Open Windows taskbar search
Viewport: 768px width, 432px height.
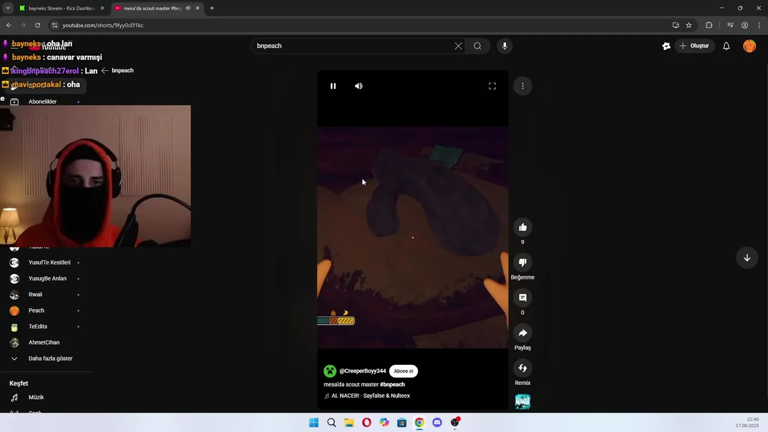(x=332, y=422)
